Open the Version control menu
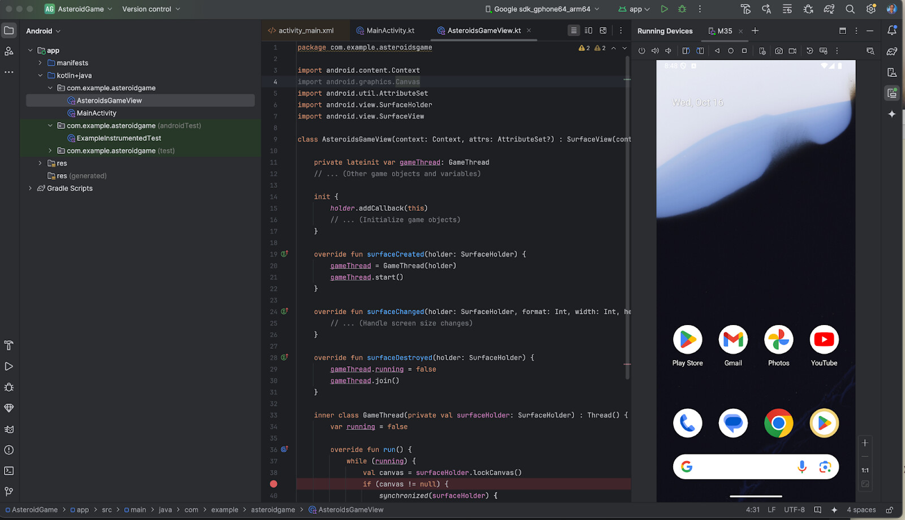The height and width of the screenshot is (520, 905). [150, 9]
